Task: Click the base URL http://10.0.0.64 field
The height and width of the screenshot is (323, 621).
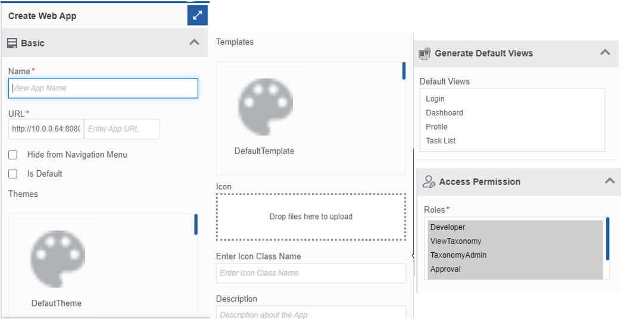Action: [x=46, y=128]
